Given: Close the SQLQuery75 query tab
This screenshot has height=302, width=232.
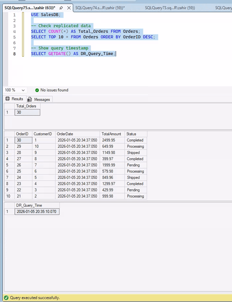Looking at the screenshot, I should pos(69,8).
